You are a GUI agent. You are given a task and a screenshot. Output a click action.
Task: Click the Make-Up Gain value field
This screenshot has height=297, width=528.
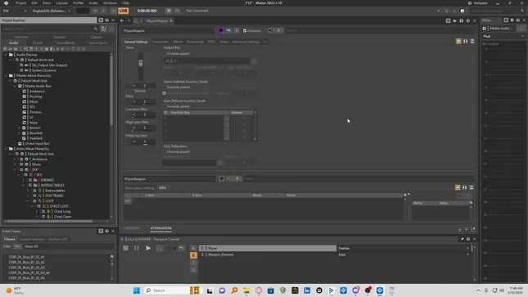145,142
